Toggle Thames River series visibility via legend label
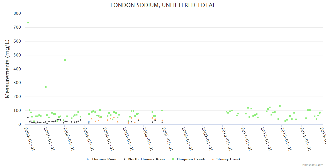 [x=104, y=159]
